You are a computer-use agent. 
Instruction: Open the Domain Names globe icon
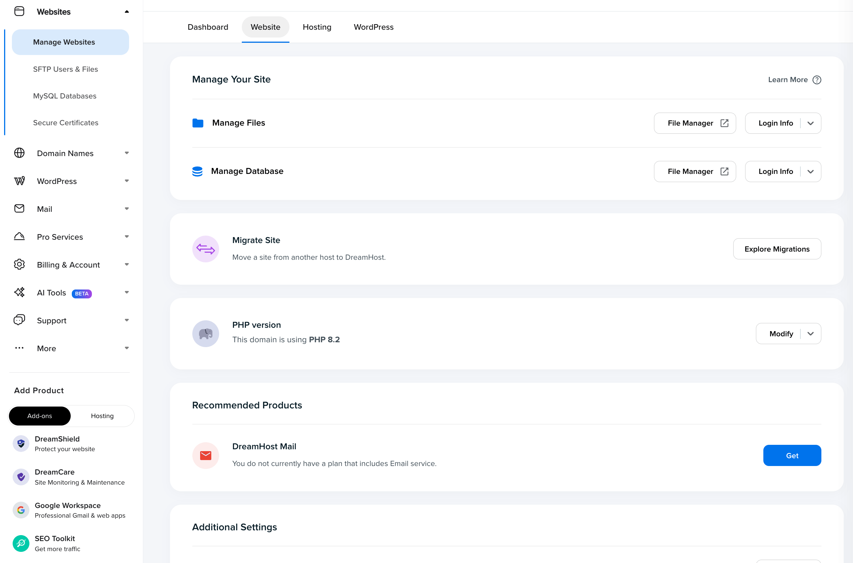coord(19,153)
